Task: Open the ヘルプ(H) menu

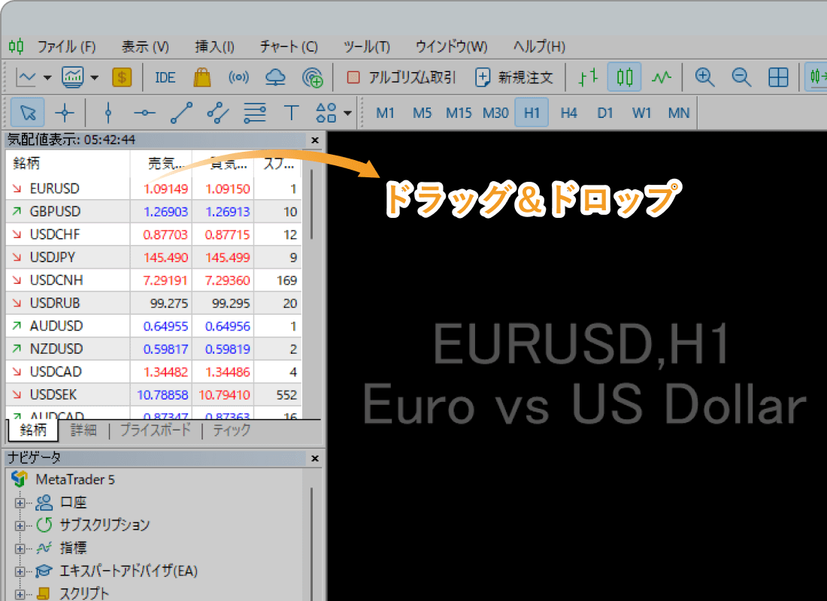Action: 539,47
